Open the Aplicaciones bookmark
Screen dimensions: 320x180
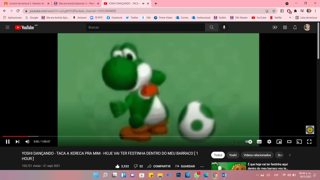tap(12, 18)
